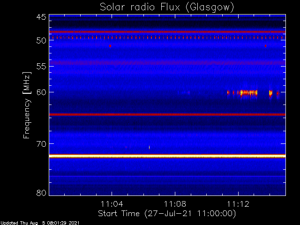The image size is (300, 225).
Task: Click the small yellow spike near 70 MHz
Action: [x=149, y=147]
